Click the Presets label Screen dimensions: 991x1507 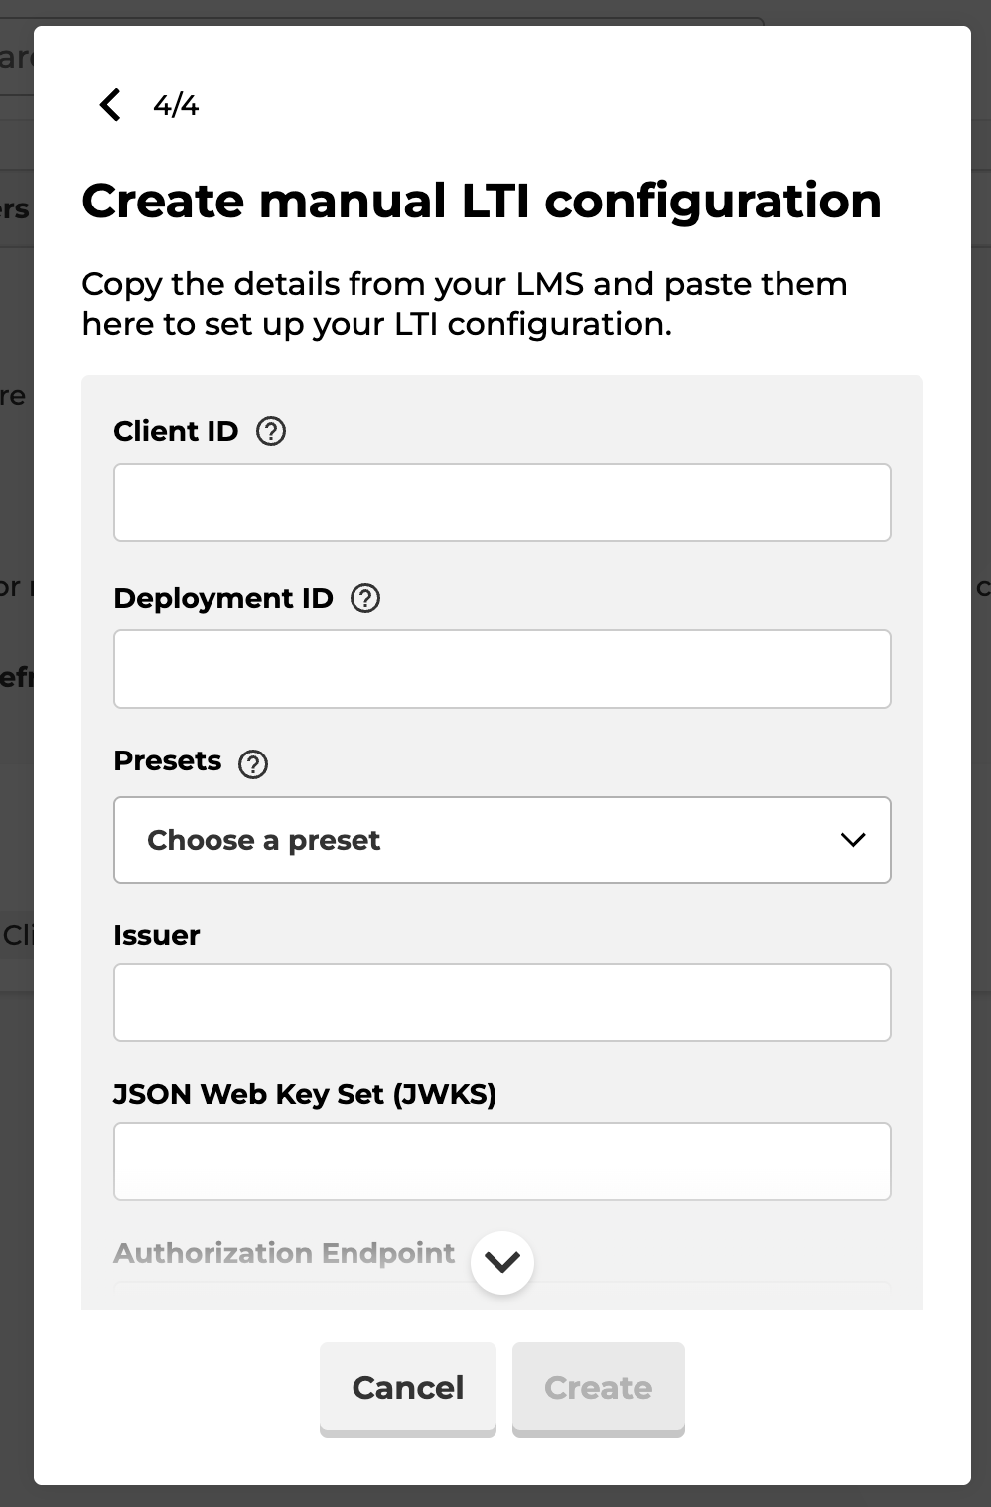click(168, 760)
